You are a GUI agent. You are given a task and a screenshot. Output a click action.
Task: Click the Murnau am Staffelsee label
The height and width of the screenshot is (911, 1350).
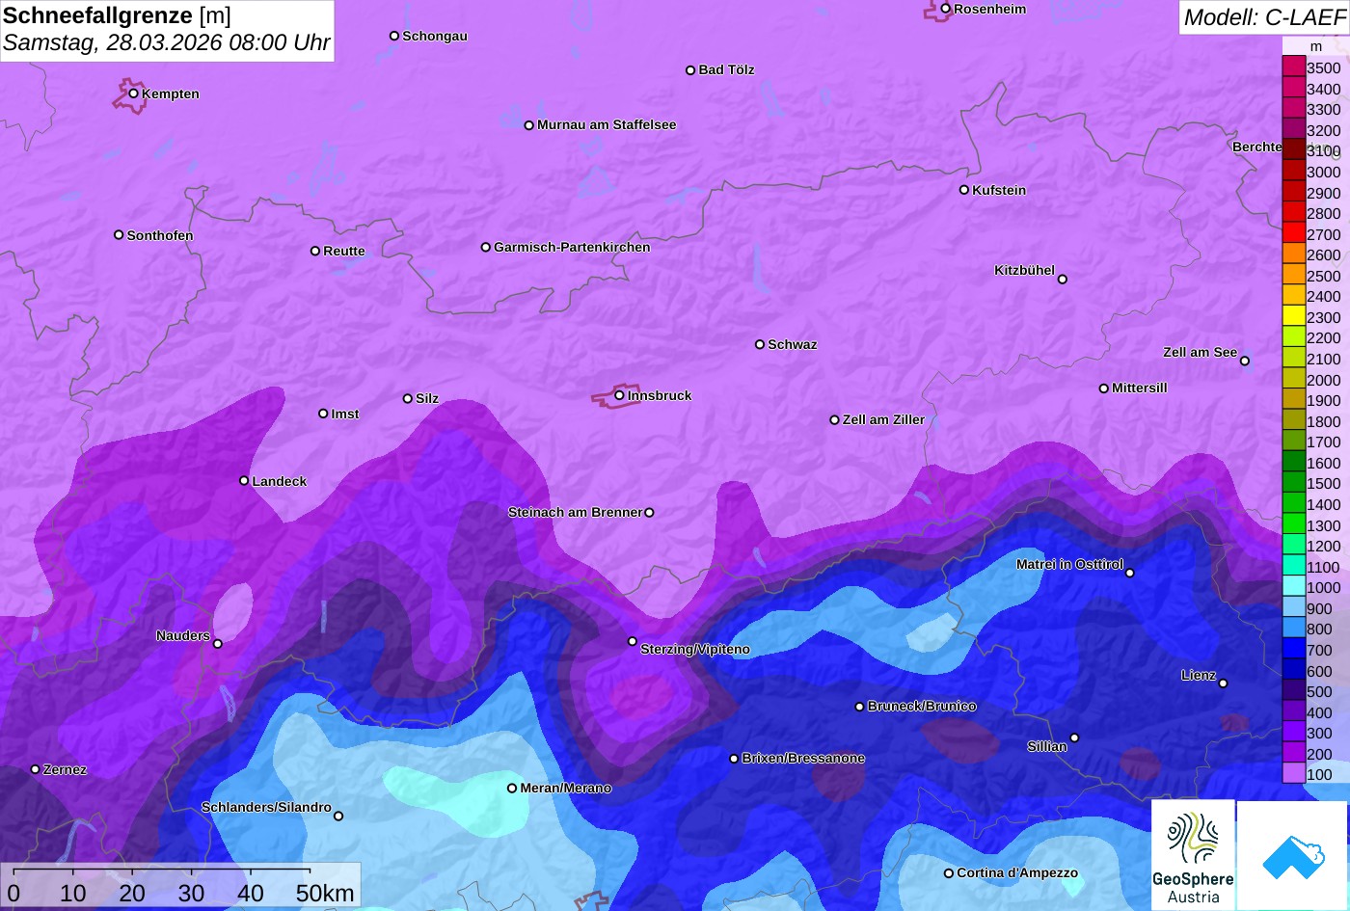click(607, 124)
